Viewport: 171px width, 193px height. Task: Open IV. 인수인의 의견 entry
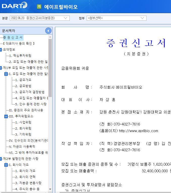coord(29,140)
